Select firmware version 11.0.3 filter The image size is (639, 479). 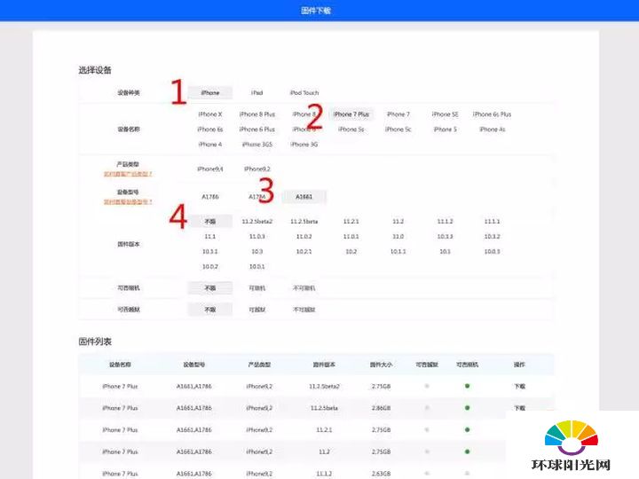(x=257, y=237)
